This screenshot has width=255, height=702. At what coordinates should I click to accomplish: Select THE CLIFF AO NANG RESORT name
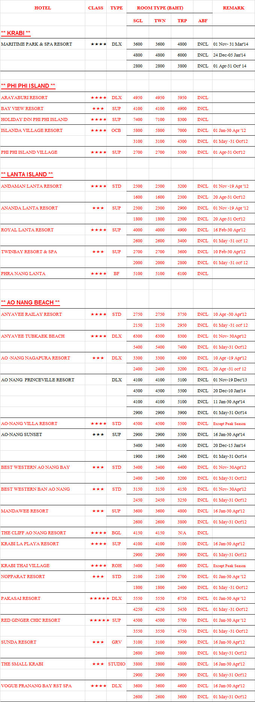point(33,533)
